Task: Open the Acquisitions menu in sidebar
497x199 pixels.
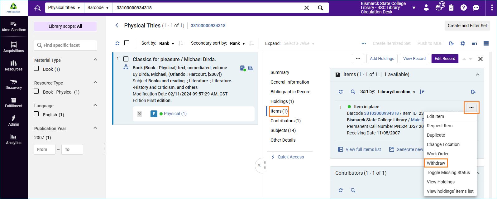Action: click(14, 47)
